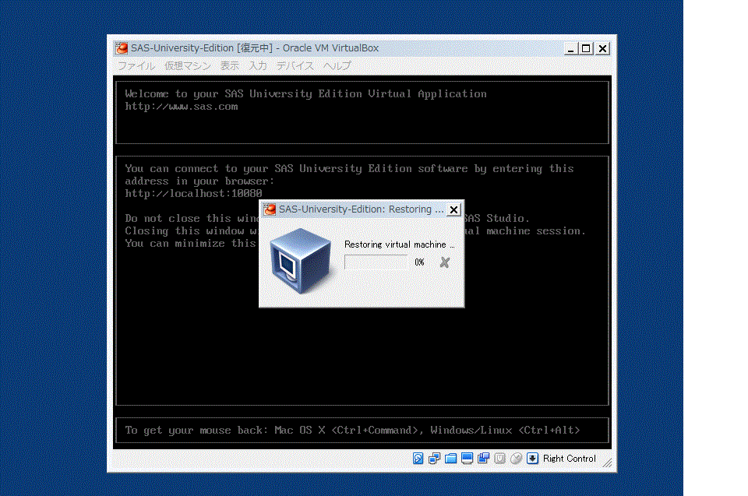
Task: Open the ファイル menu
Action: coord(136,66)
